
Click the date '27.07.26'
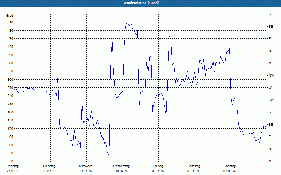click(x=13, y=171)
